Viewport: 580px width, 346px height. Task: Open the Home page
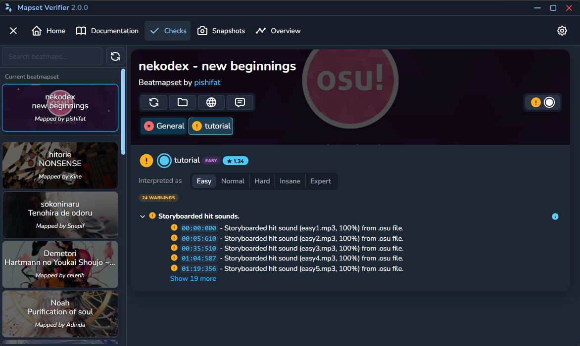(x=48, y=31)
